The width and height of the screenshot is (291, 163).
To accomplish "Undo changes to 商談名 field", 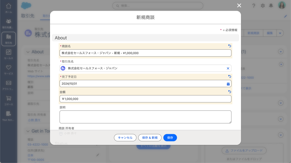I will (x=230, y=46).
